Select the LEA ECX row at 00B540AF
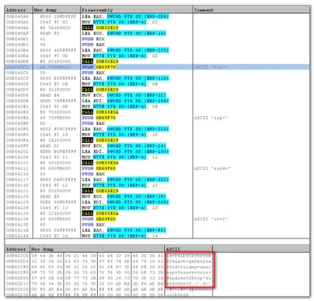This screenshot has width=314, height=301. (x=157, y=33)
